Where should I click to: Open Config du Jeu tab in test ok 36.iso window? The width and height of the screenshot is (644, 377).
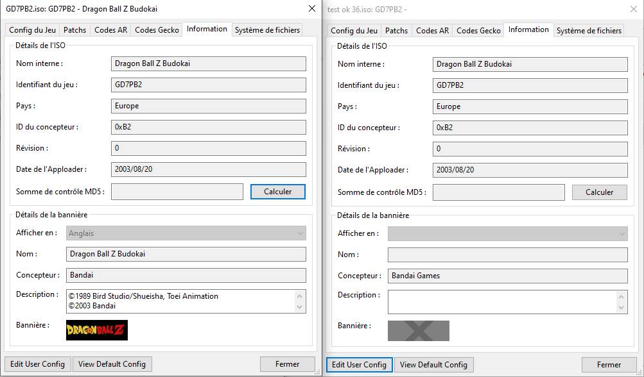354,31
